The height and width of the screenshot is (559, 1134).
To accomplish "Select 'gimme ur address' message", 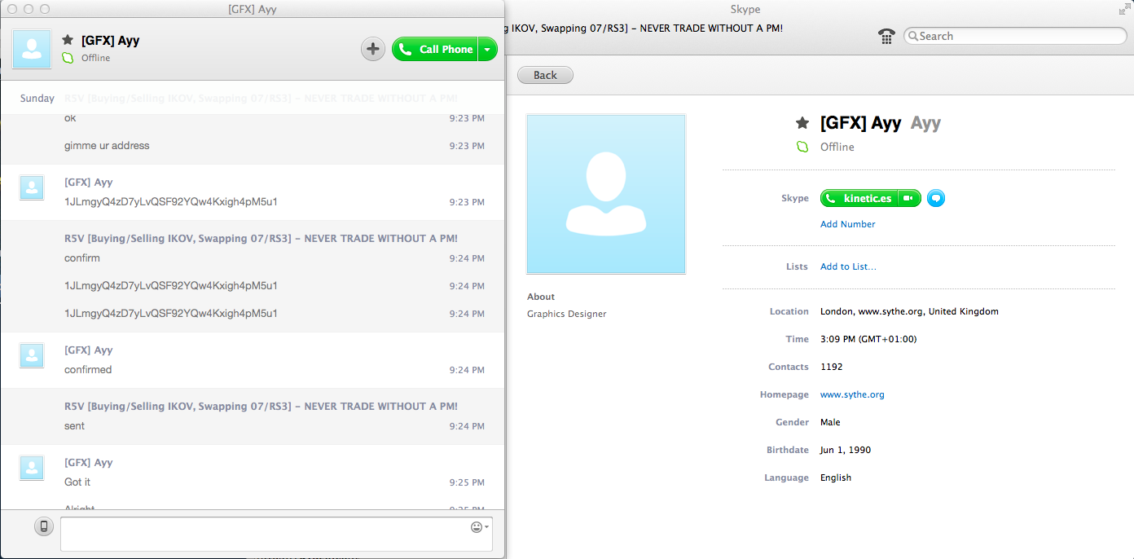I will pyautogui.click(x=107, y=146).
